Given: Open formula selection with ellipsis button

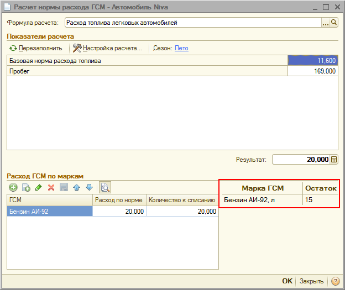Looking at the screenshot, I should pos(326,23).
